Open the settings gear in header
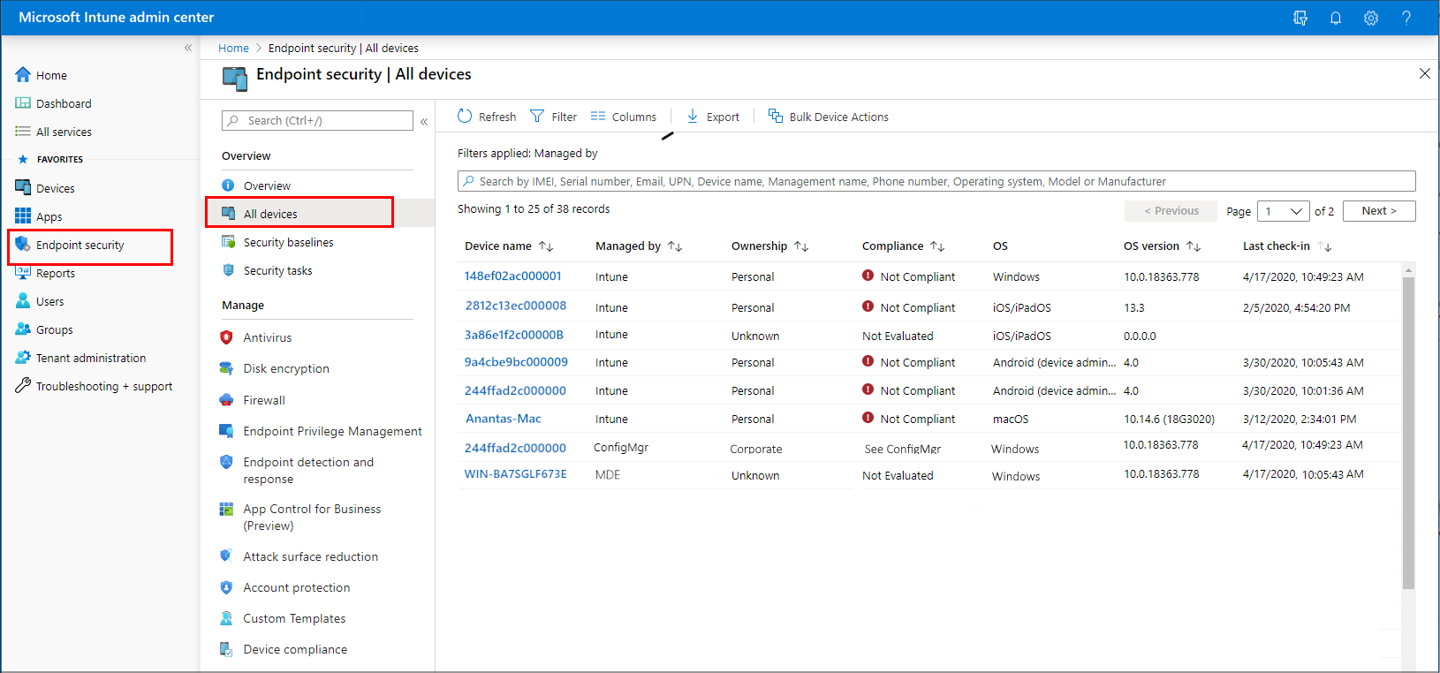This screenshot has width=1440, height=673. [1370, 18]
